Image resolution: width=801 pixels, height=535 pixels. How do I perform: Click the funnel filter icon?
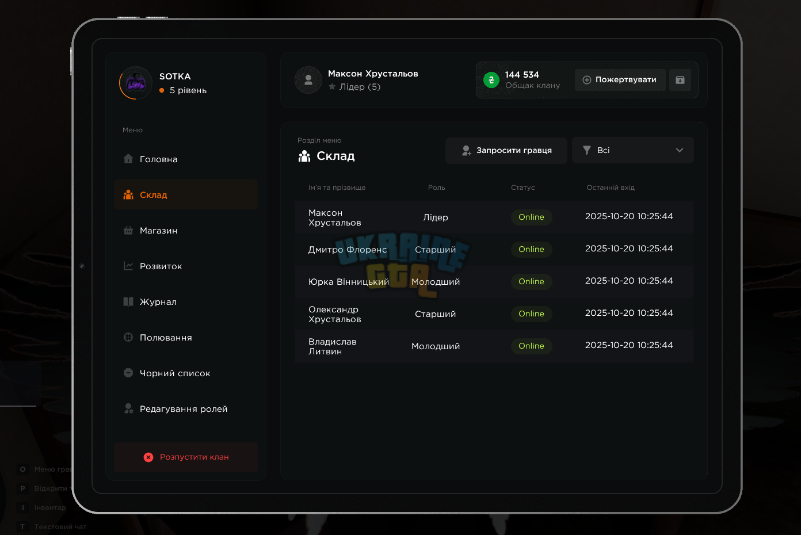tap(587, 150)
